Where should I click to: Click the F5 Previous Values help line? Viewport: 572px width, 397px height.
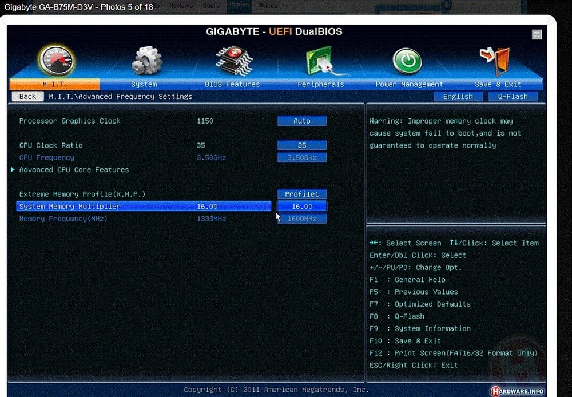click(414, 292)
